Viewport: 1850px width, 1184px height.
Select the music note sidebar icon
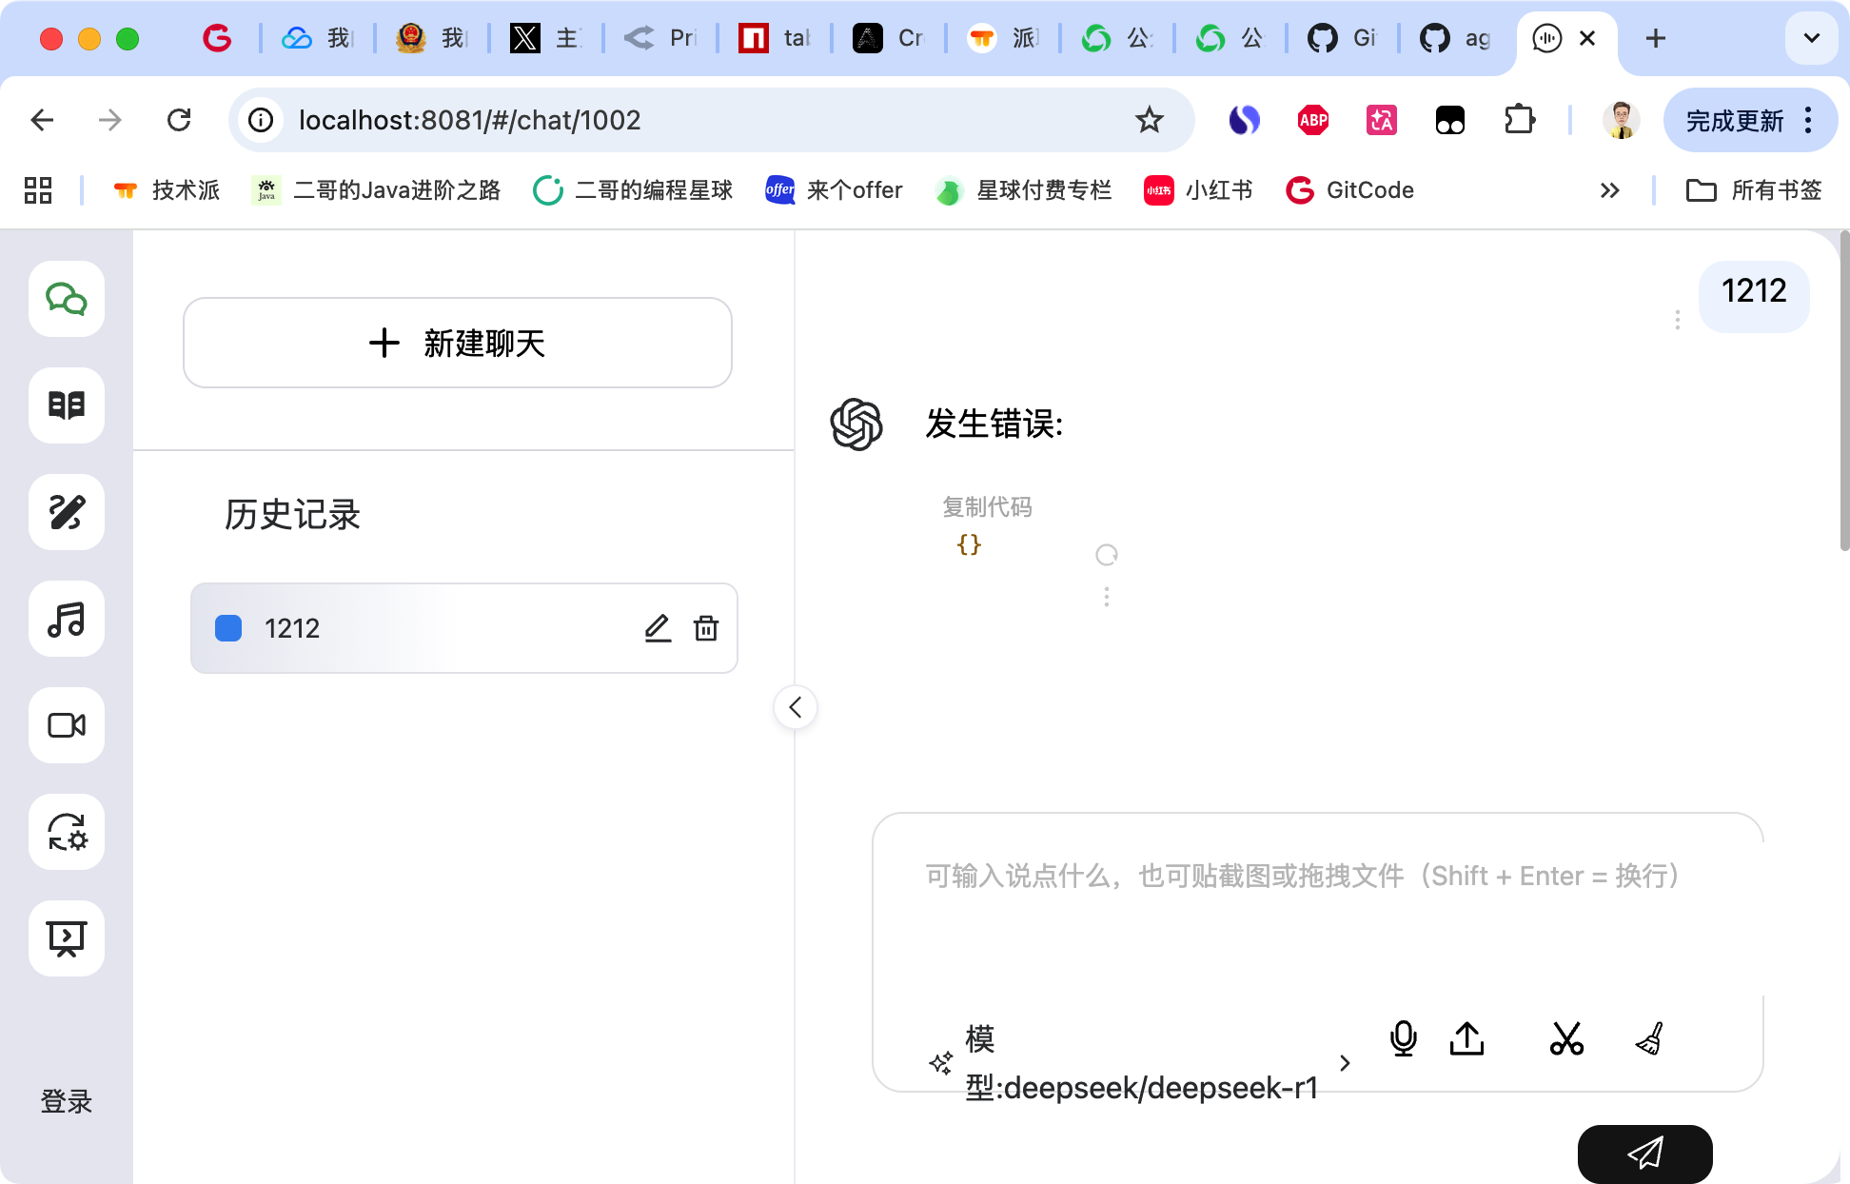click(x=67, y=619)
